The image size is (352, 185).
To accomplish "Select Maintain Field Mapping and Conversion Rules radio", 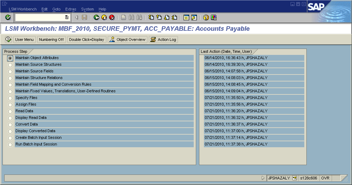I will point(10,85).
